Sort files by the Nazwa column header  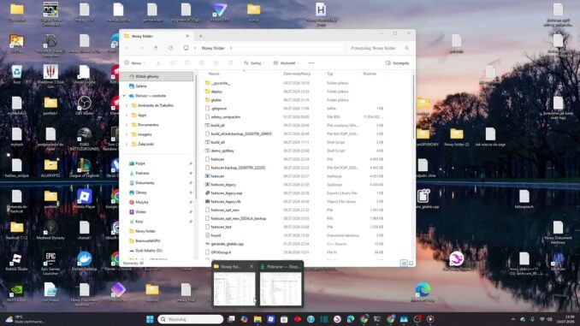point(214,74)
